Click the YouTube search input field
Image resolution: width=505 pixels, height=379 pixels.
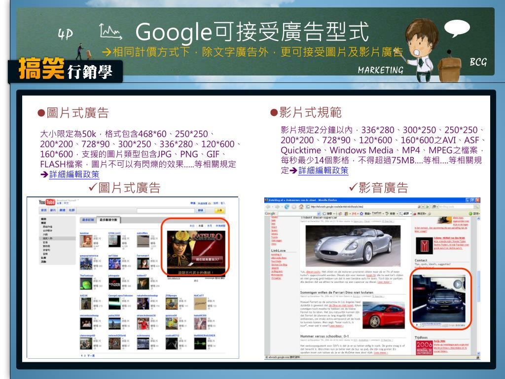coord(166,210)
